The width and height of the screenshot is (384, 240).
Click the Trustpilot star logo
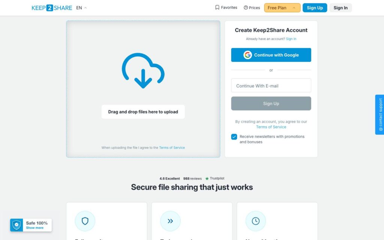tap(207, 178)
